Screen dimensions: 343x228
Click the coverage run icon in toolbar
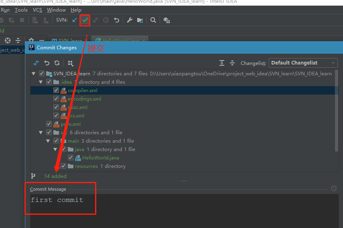11,20
